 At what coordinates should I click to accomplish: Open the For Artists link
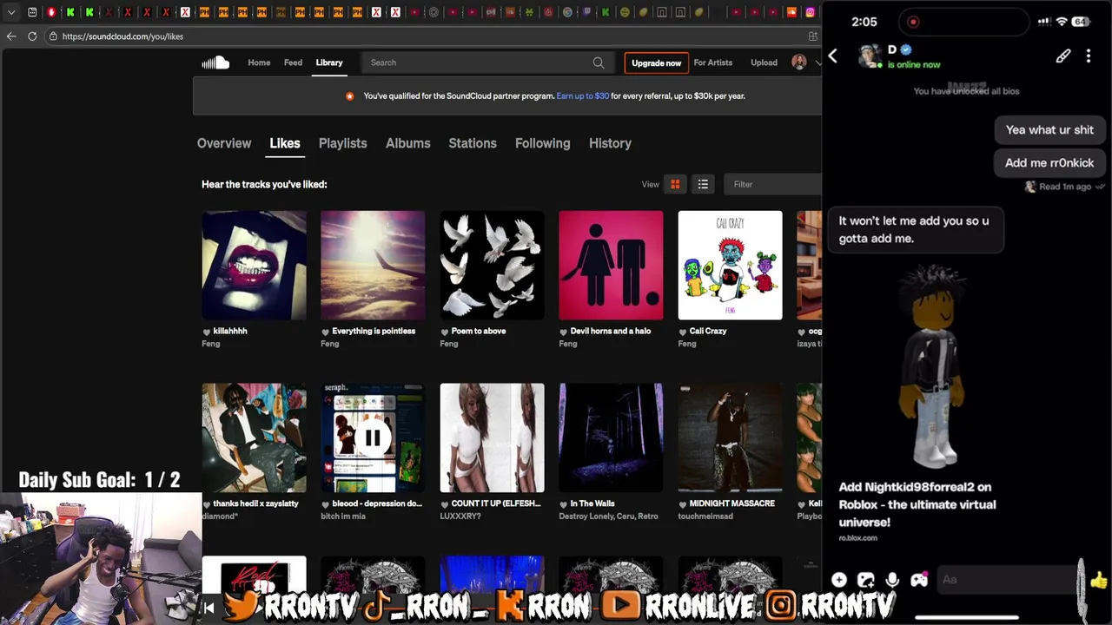pyautogui.click(x=713, y=62)
